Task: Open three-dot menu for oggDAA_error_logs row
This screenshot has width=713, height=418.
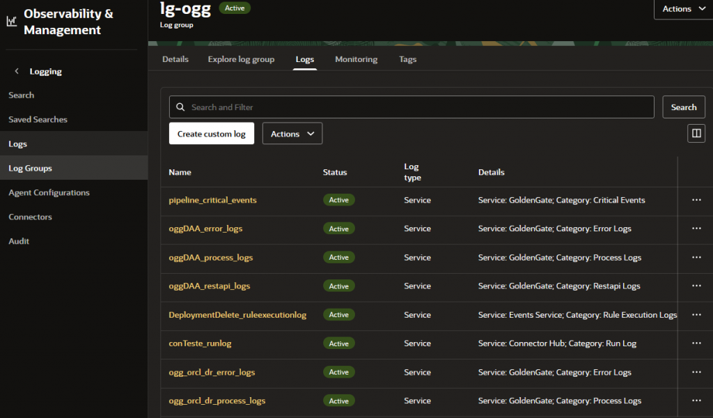Action: [696, 229]
